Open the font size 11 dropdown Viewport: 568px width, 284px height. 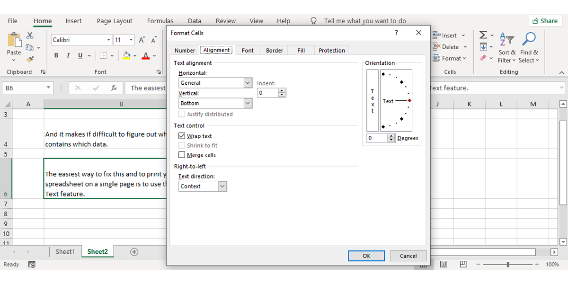click(131, 40)
